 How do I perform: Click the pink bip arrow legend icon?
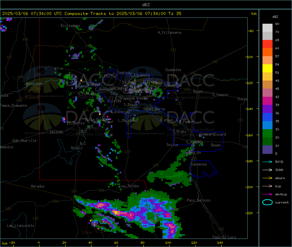coord(267,186)
